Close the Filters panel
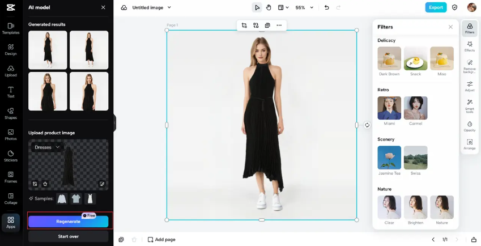481x246 pixels. [x=450, y=27]
